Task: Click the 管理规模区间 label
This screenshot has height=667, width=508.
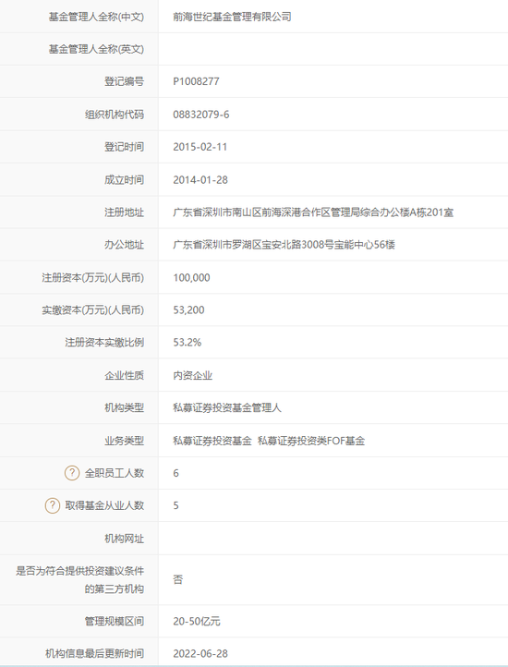Action: [x=115, y=621]
